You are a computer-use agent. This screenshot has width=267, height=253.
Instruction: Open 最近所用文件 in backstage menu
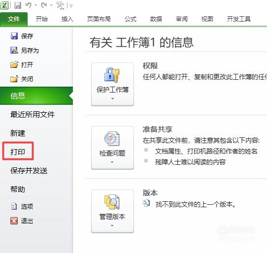[33, 114]
